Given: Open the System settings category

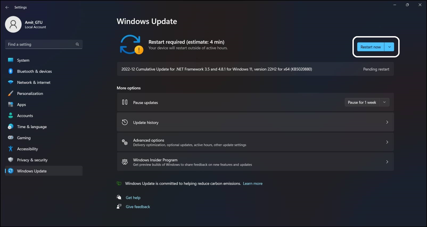Looking at the screenshot, I should [x=44, y=60].
